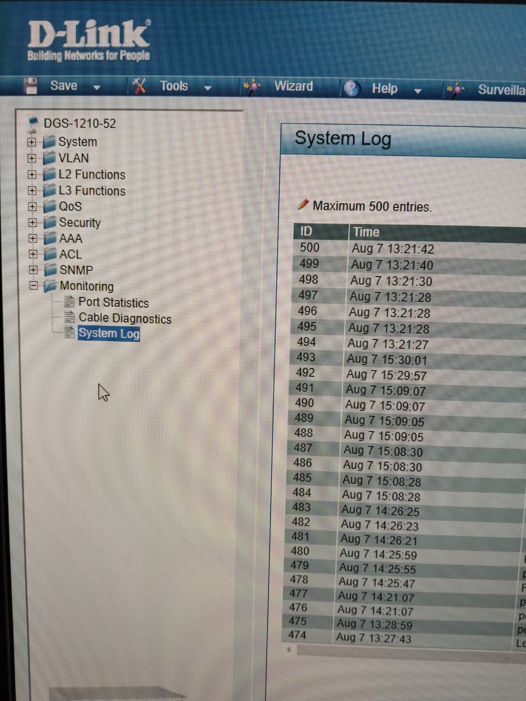Select log time Aug 7 14:25:47
Screen dimensions: 526x701
(x=377, y=583)
